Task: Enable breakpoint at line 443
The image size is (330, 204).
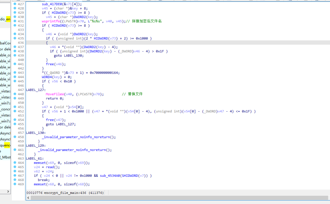Action: tap(15, 73)
